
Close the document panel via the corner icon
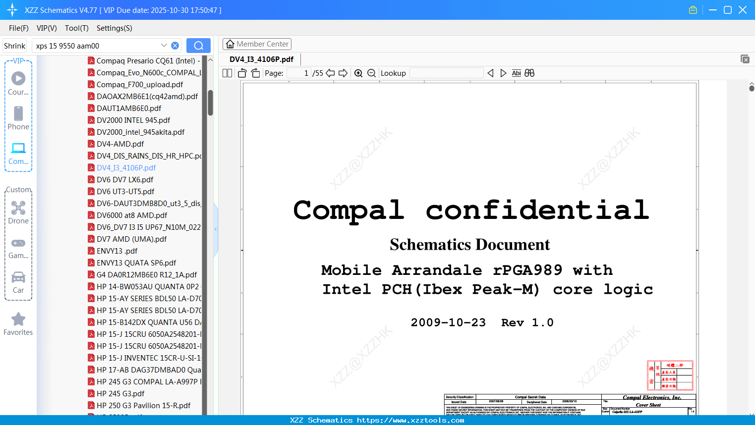(x=745, y=59)
